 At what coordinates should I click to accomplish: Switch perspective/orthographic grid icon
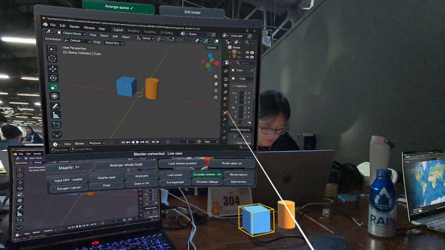click(x=216, y=97)
